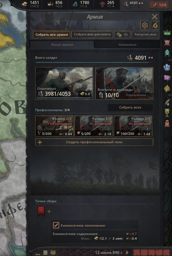Open the blue council members icon
Viewport: 172px width, 256px height.
[x=167, y=67]
